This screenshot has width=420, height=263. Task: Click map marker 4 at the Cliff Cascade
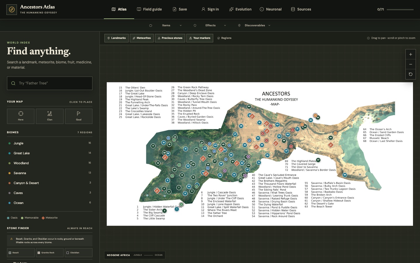point(164,210)
